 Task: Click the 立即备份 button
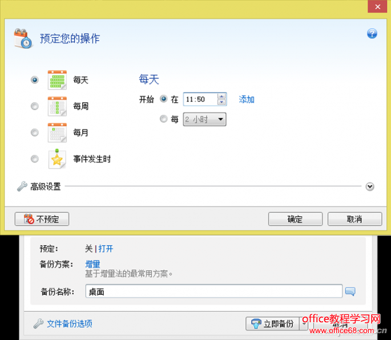click(272, 323)
